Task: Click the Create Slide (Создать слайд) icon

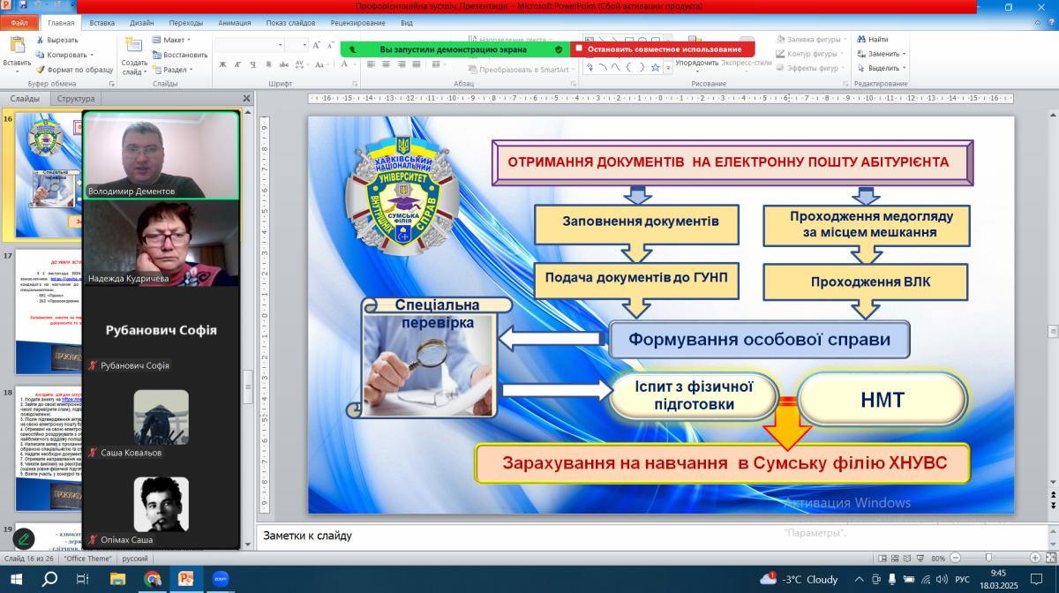Action: [x=134, y=47]
